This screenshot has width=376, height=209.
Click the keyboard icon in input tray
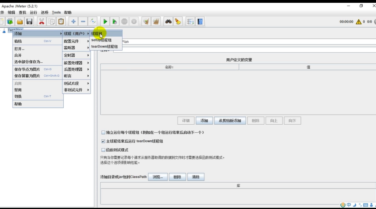point(366,205)
